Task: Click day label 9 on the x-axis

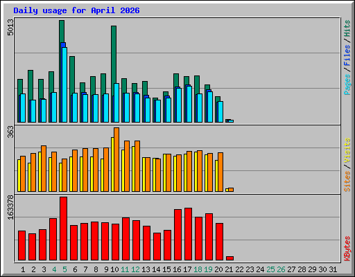Action: 106,269
